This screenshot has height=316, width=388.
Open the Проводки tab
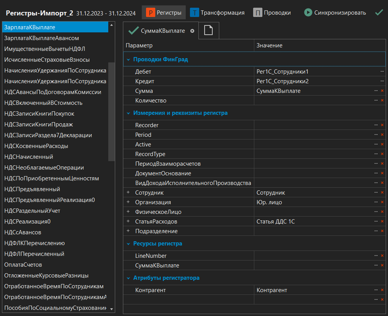tap(272, 13)
